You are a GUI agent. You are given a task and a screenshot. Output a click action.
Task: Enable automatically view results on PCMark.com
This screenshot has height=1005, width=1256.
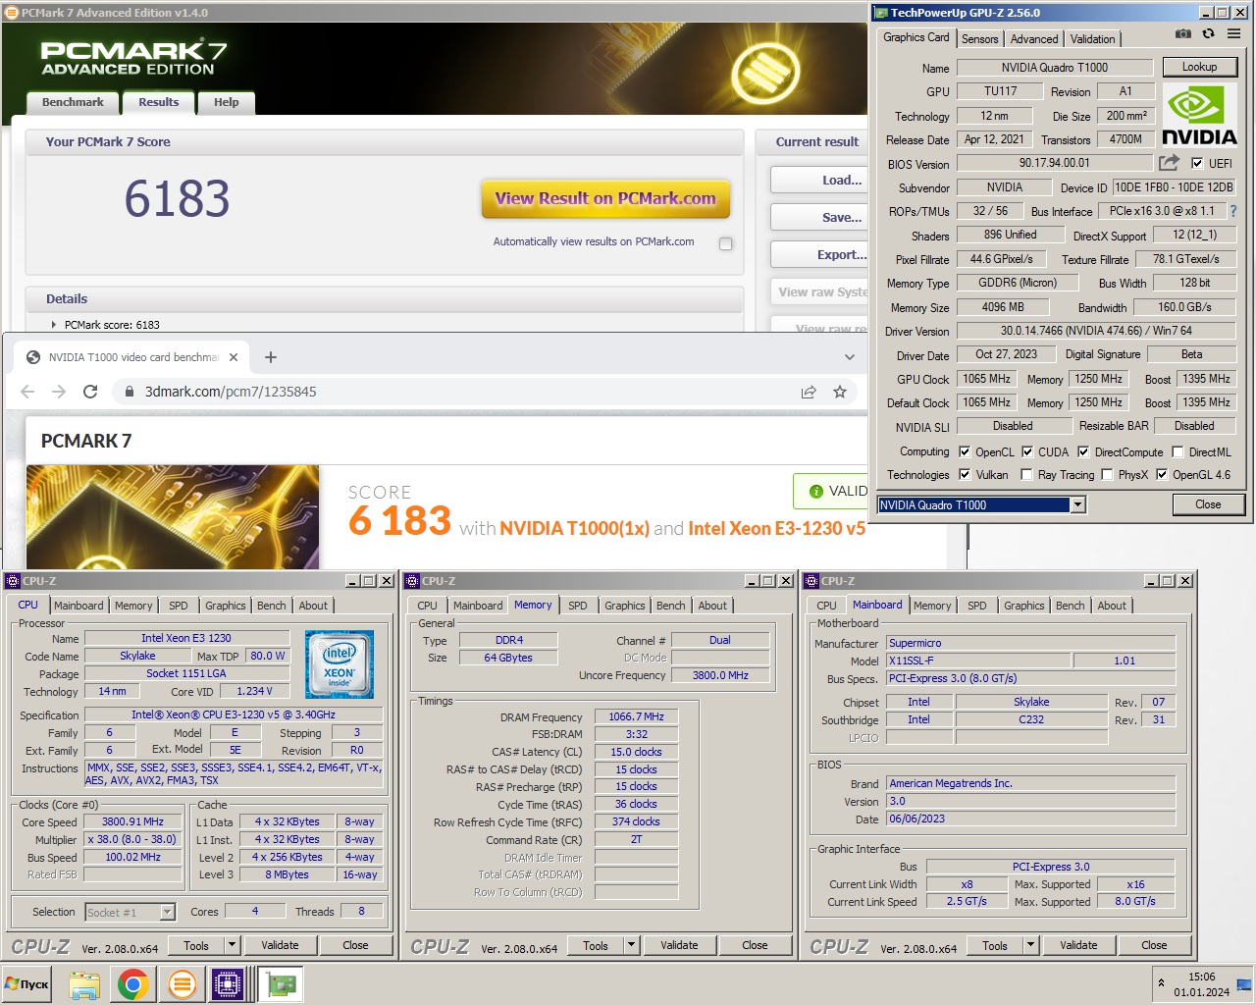pyautogui.click(x=726, y=243)
